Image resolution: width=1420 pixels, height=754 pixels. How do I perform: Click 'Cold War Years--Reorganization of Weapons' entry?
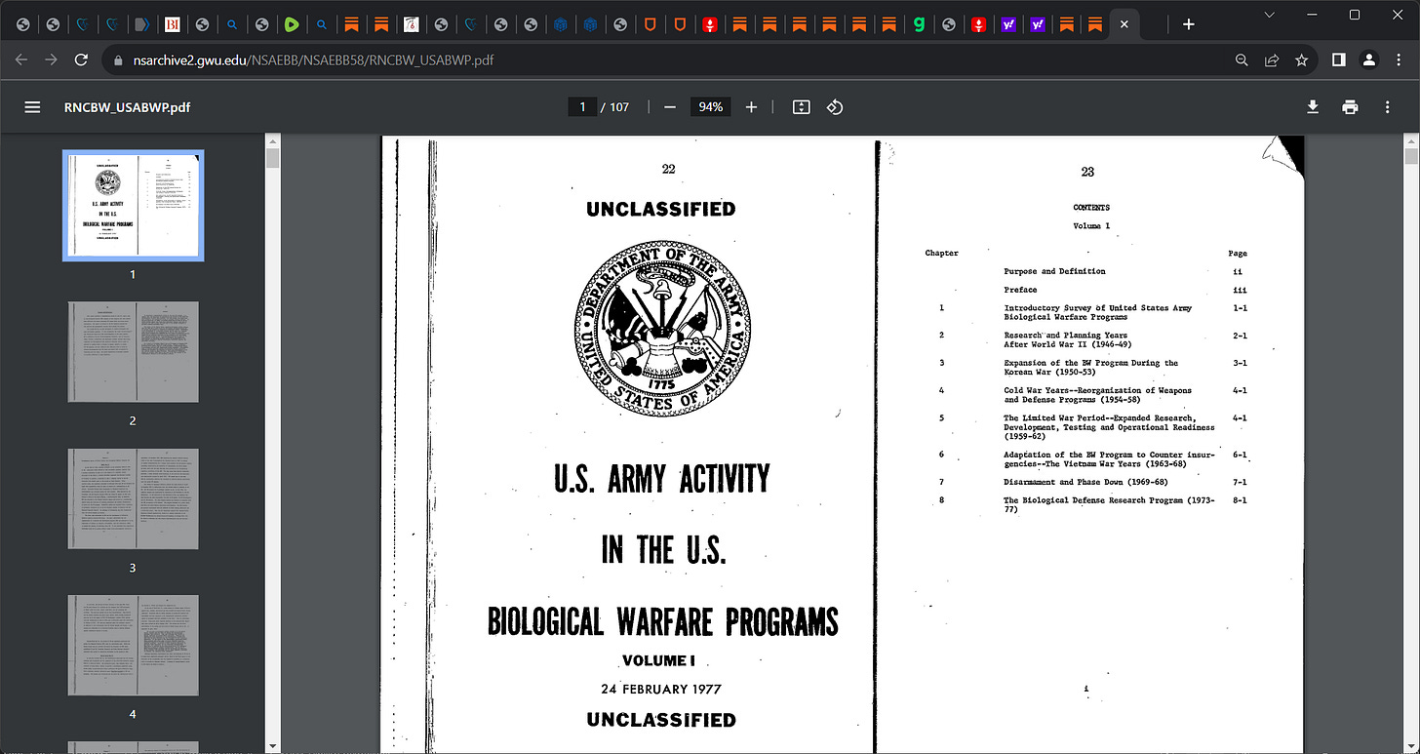pos(1098,395)
